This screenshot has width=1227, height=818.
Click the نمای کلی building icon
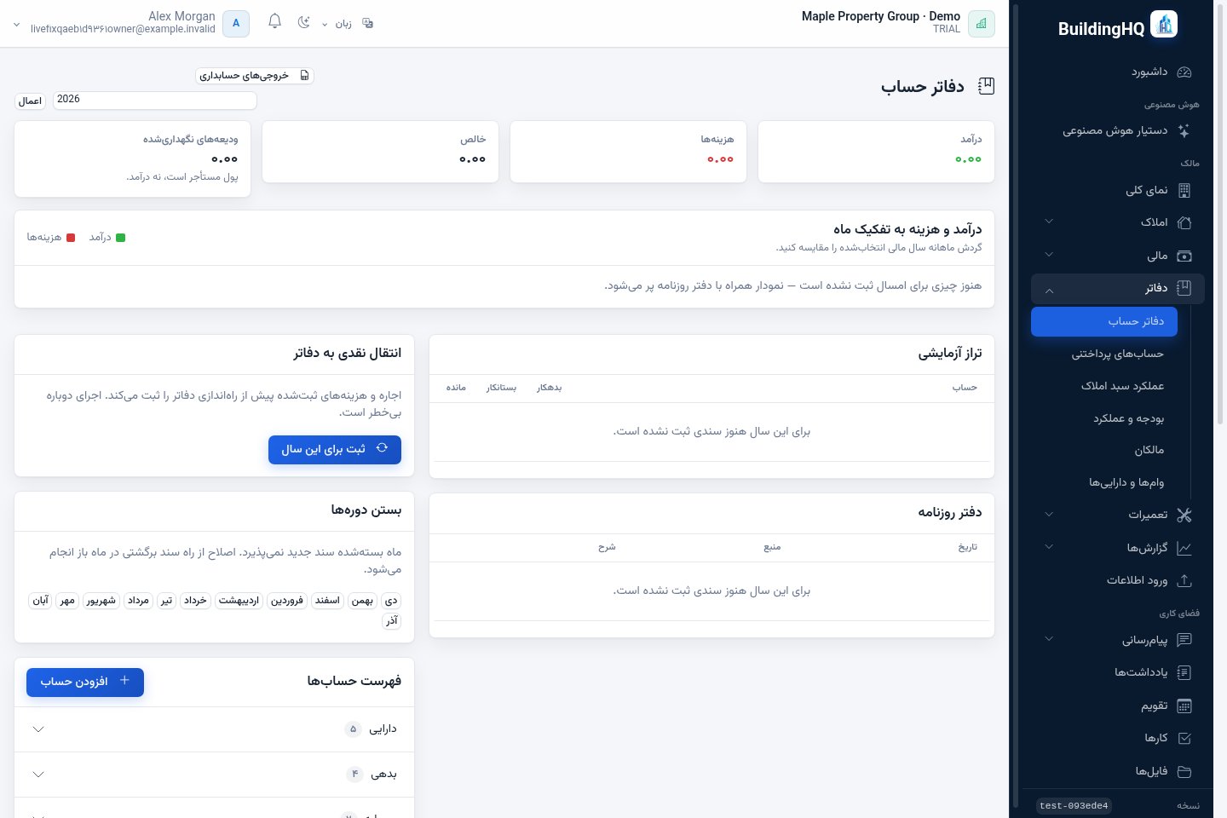(1184, 190)
